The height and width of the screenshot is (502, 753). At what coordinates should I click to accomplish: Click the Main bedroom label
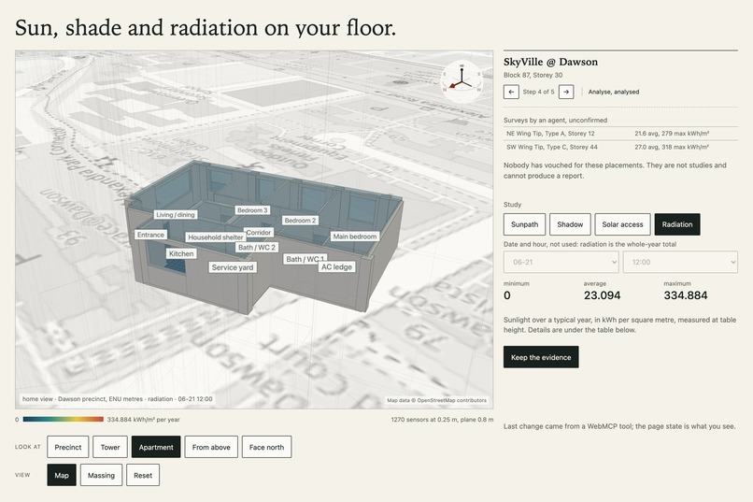pyautogui.click(x=355, y=237)
